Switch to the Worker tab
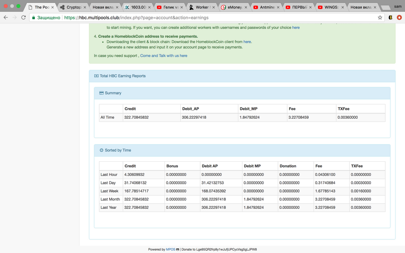 (x=201, y=7)
